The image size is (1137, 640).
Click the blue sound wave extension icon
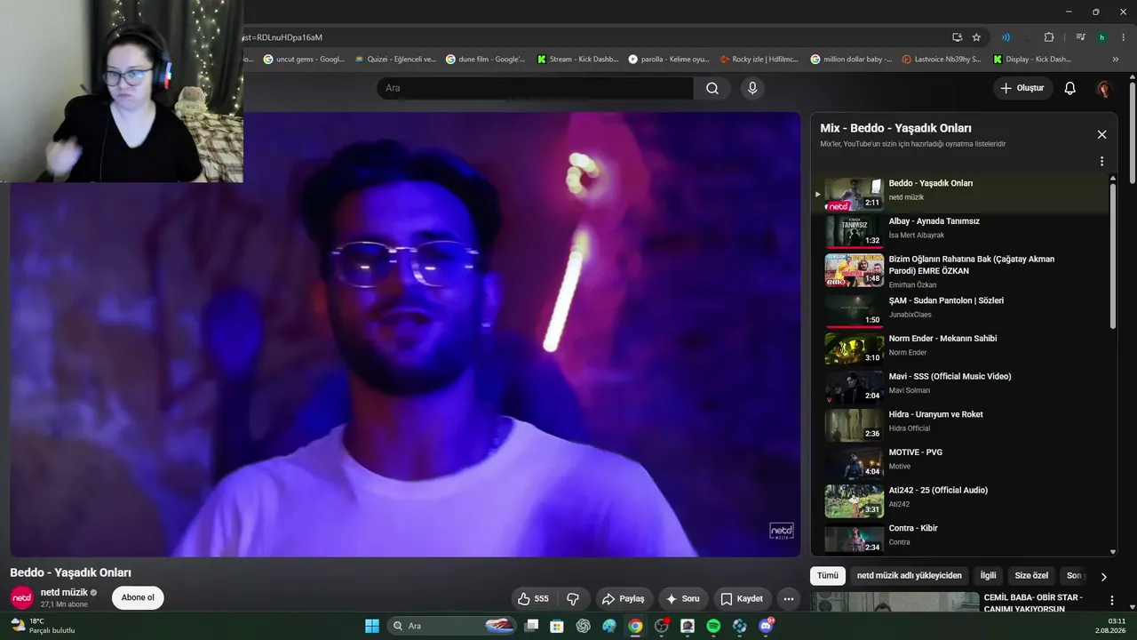tap(1006, 37)
